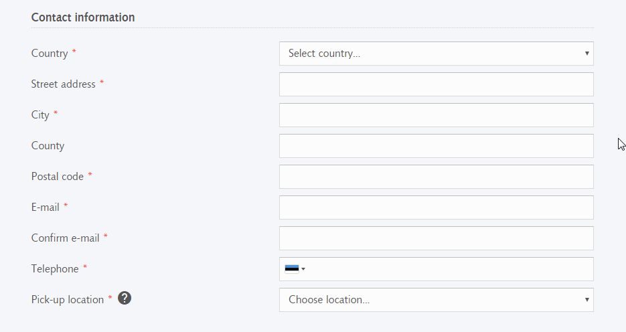Activate the County text field
The height and width of the screenshot is (332, 626).
point(437,146)
